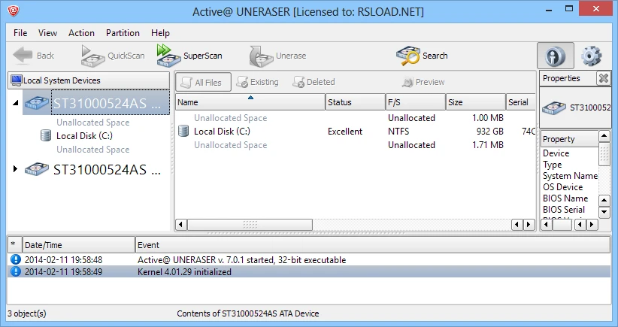
Task: Toggle the Existing files filter
Action: click(257, 82)
